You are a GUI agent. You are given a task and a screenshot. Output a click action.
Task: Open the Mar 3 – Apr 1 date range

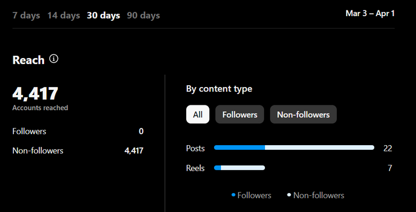pyautogui.click(x=370, y=13)
